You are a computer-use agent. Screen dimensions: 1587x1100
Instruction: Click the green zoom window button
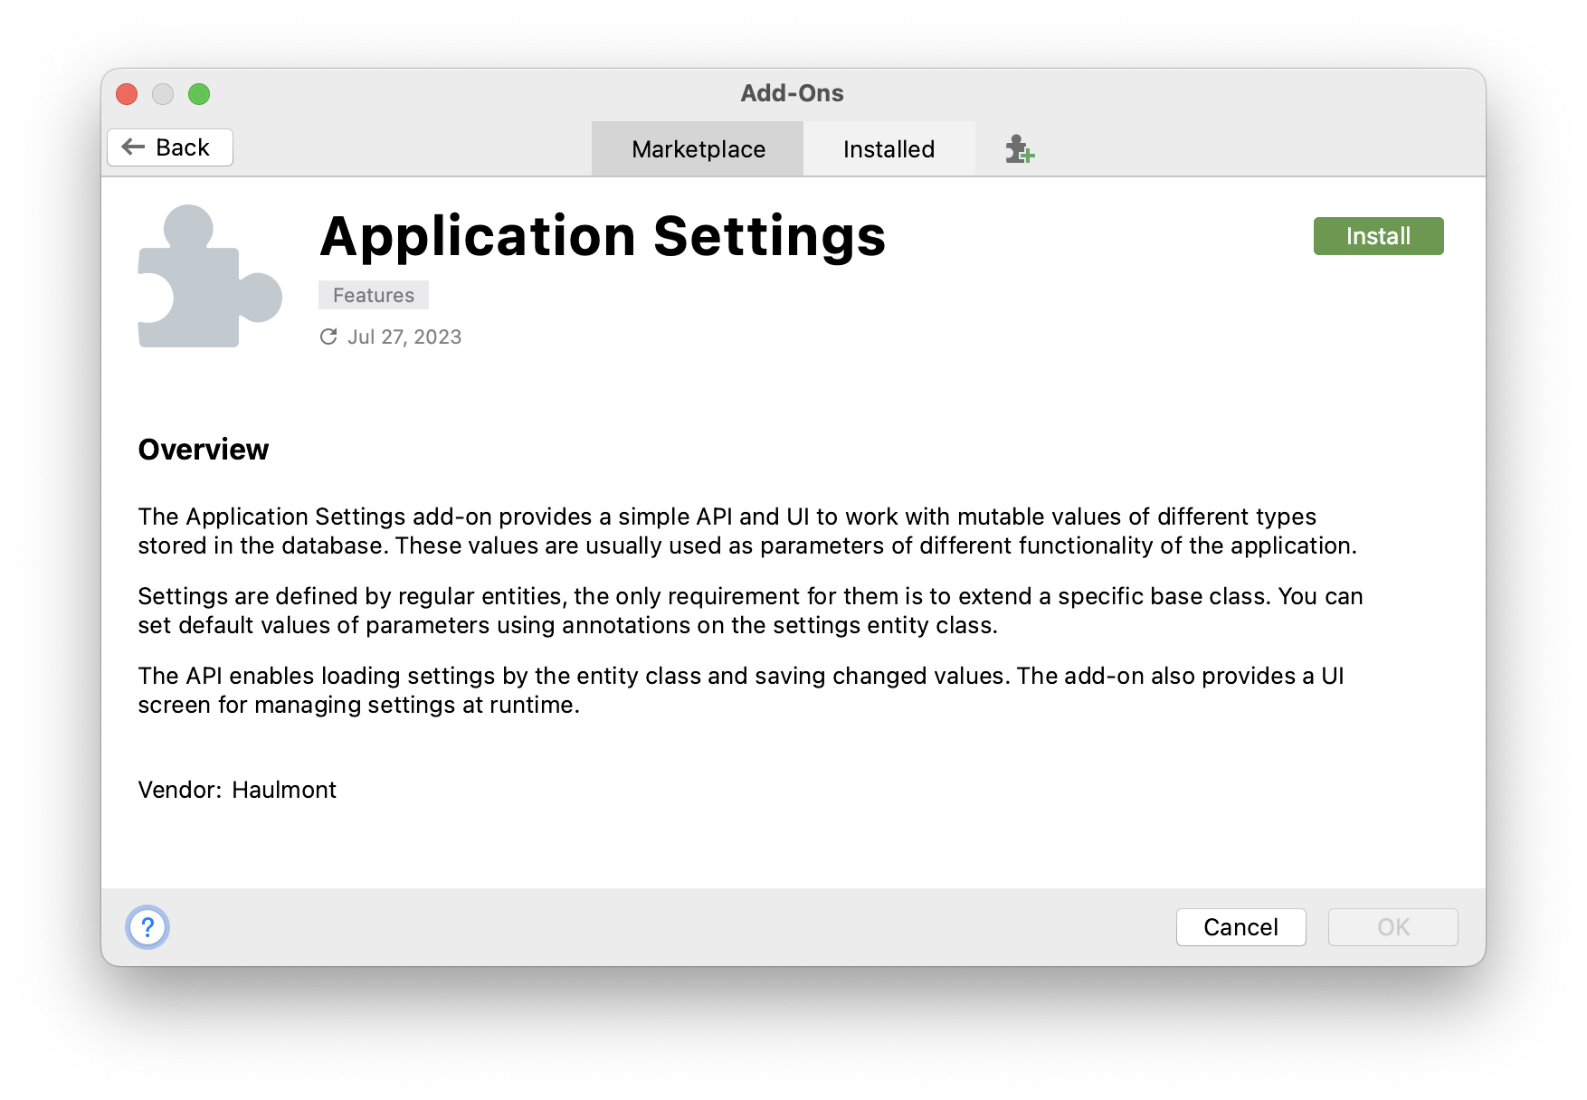click(x=199, y=94)
